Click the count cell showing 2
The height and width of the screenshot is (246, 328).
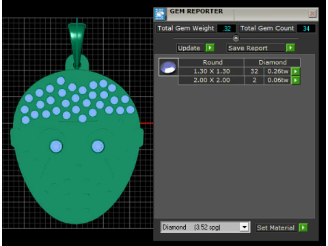(254, 80)
